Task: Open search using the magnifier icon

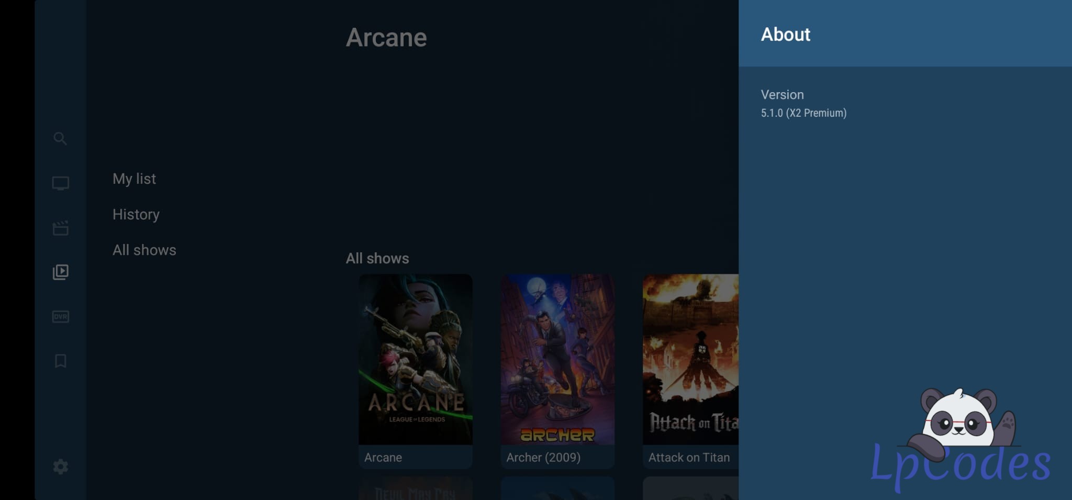Action: pos(60,139)
